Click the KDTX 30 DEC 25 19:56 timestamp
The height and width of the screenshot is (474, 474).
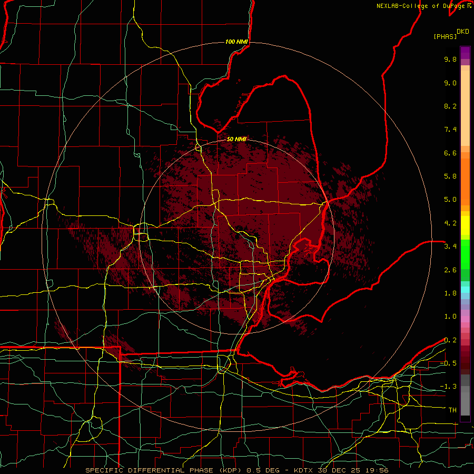[341, 470]
